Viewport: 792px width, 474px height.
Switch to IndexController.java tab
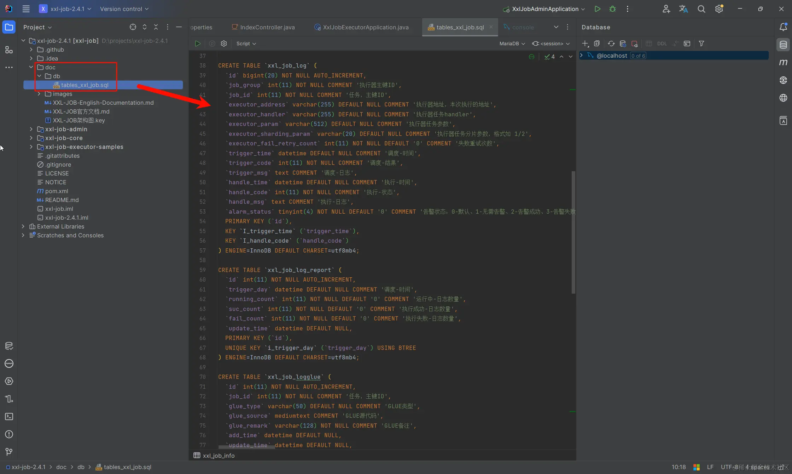click(263, 27)
